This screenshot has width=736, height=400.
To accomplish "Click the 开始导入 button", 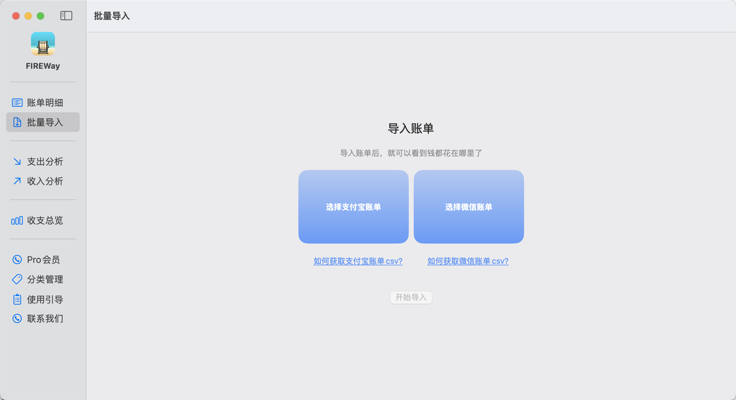I will pyautogui.click(x=411, y=297).
